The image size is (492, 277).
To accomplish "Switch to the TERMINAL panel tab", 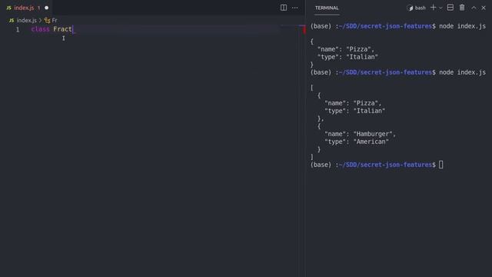I will pos(327,8).
